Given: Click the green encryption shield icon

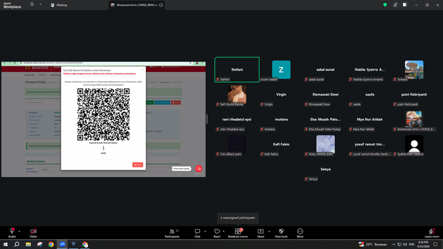Looking at the screenshot, I should pos(385,5).
